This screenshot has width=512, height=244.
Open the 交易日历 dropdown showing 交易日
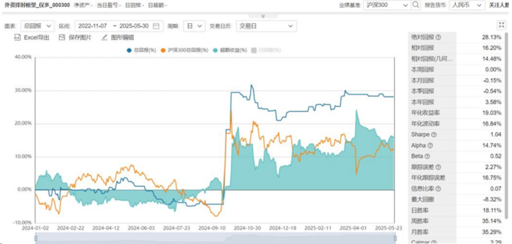coord(266,26)
